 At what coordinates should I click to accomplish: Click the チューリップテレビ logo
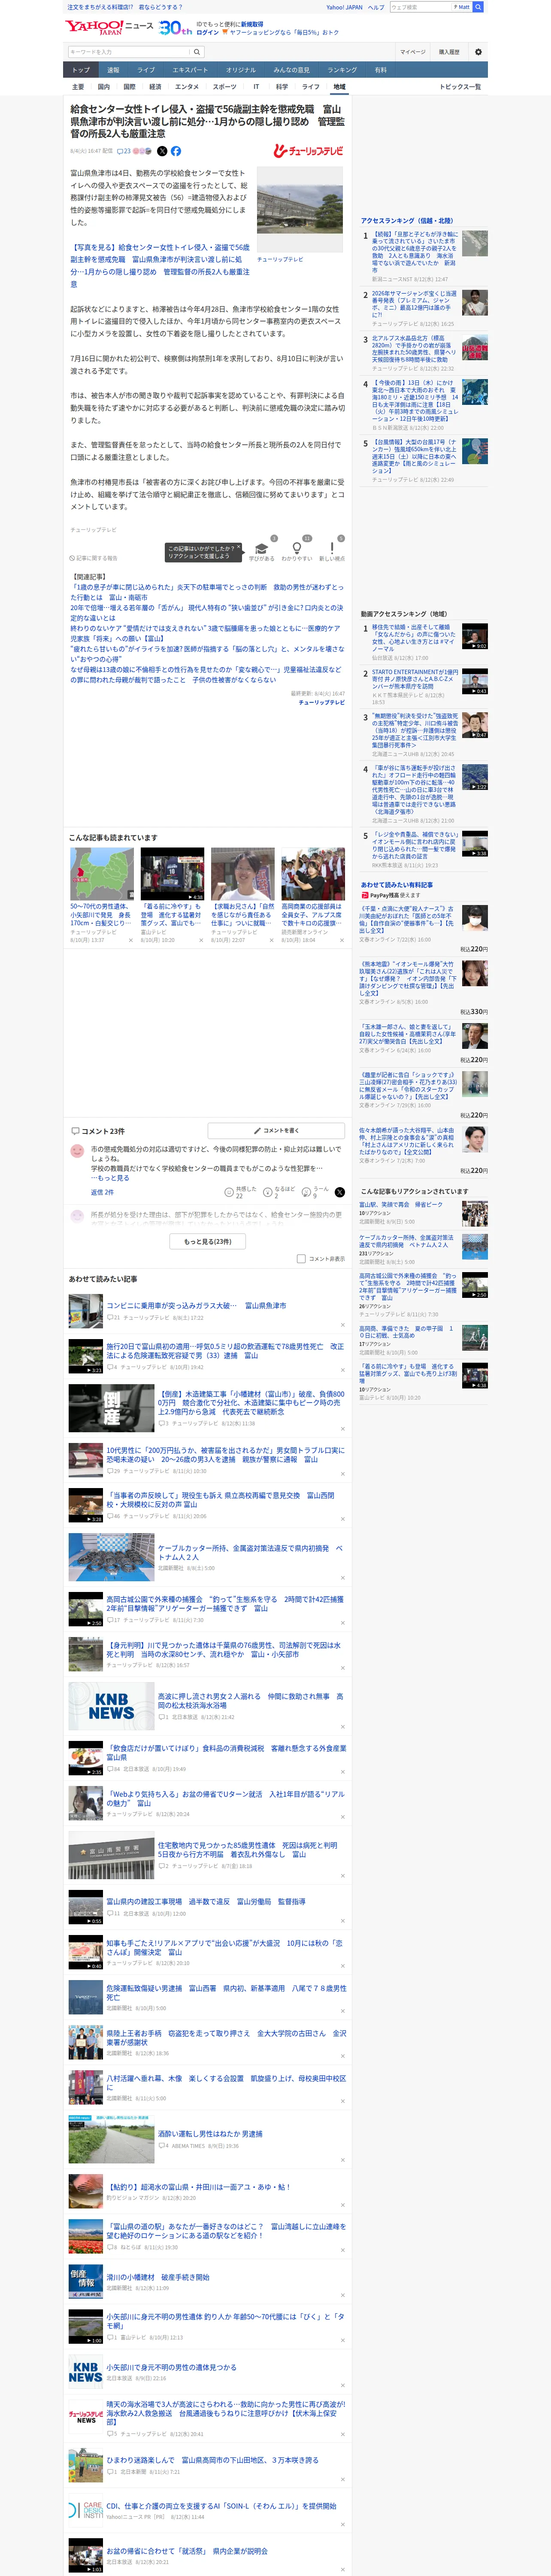pos(309,151)
